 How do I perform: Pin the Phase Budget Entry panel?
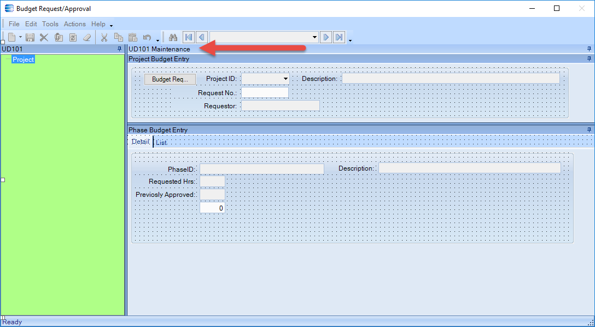[590, 130]
